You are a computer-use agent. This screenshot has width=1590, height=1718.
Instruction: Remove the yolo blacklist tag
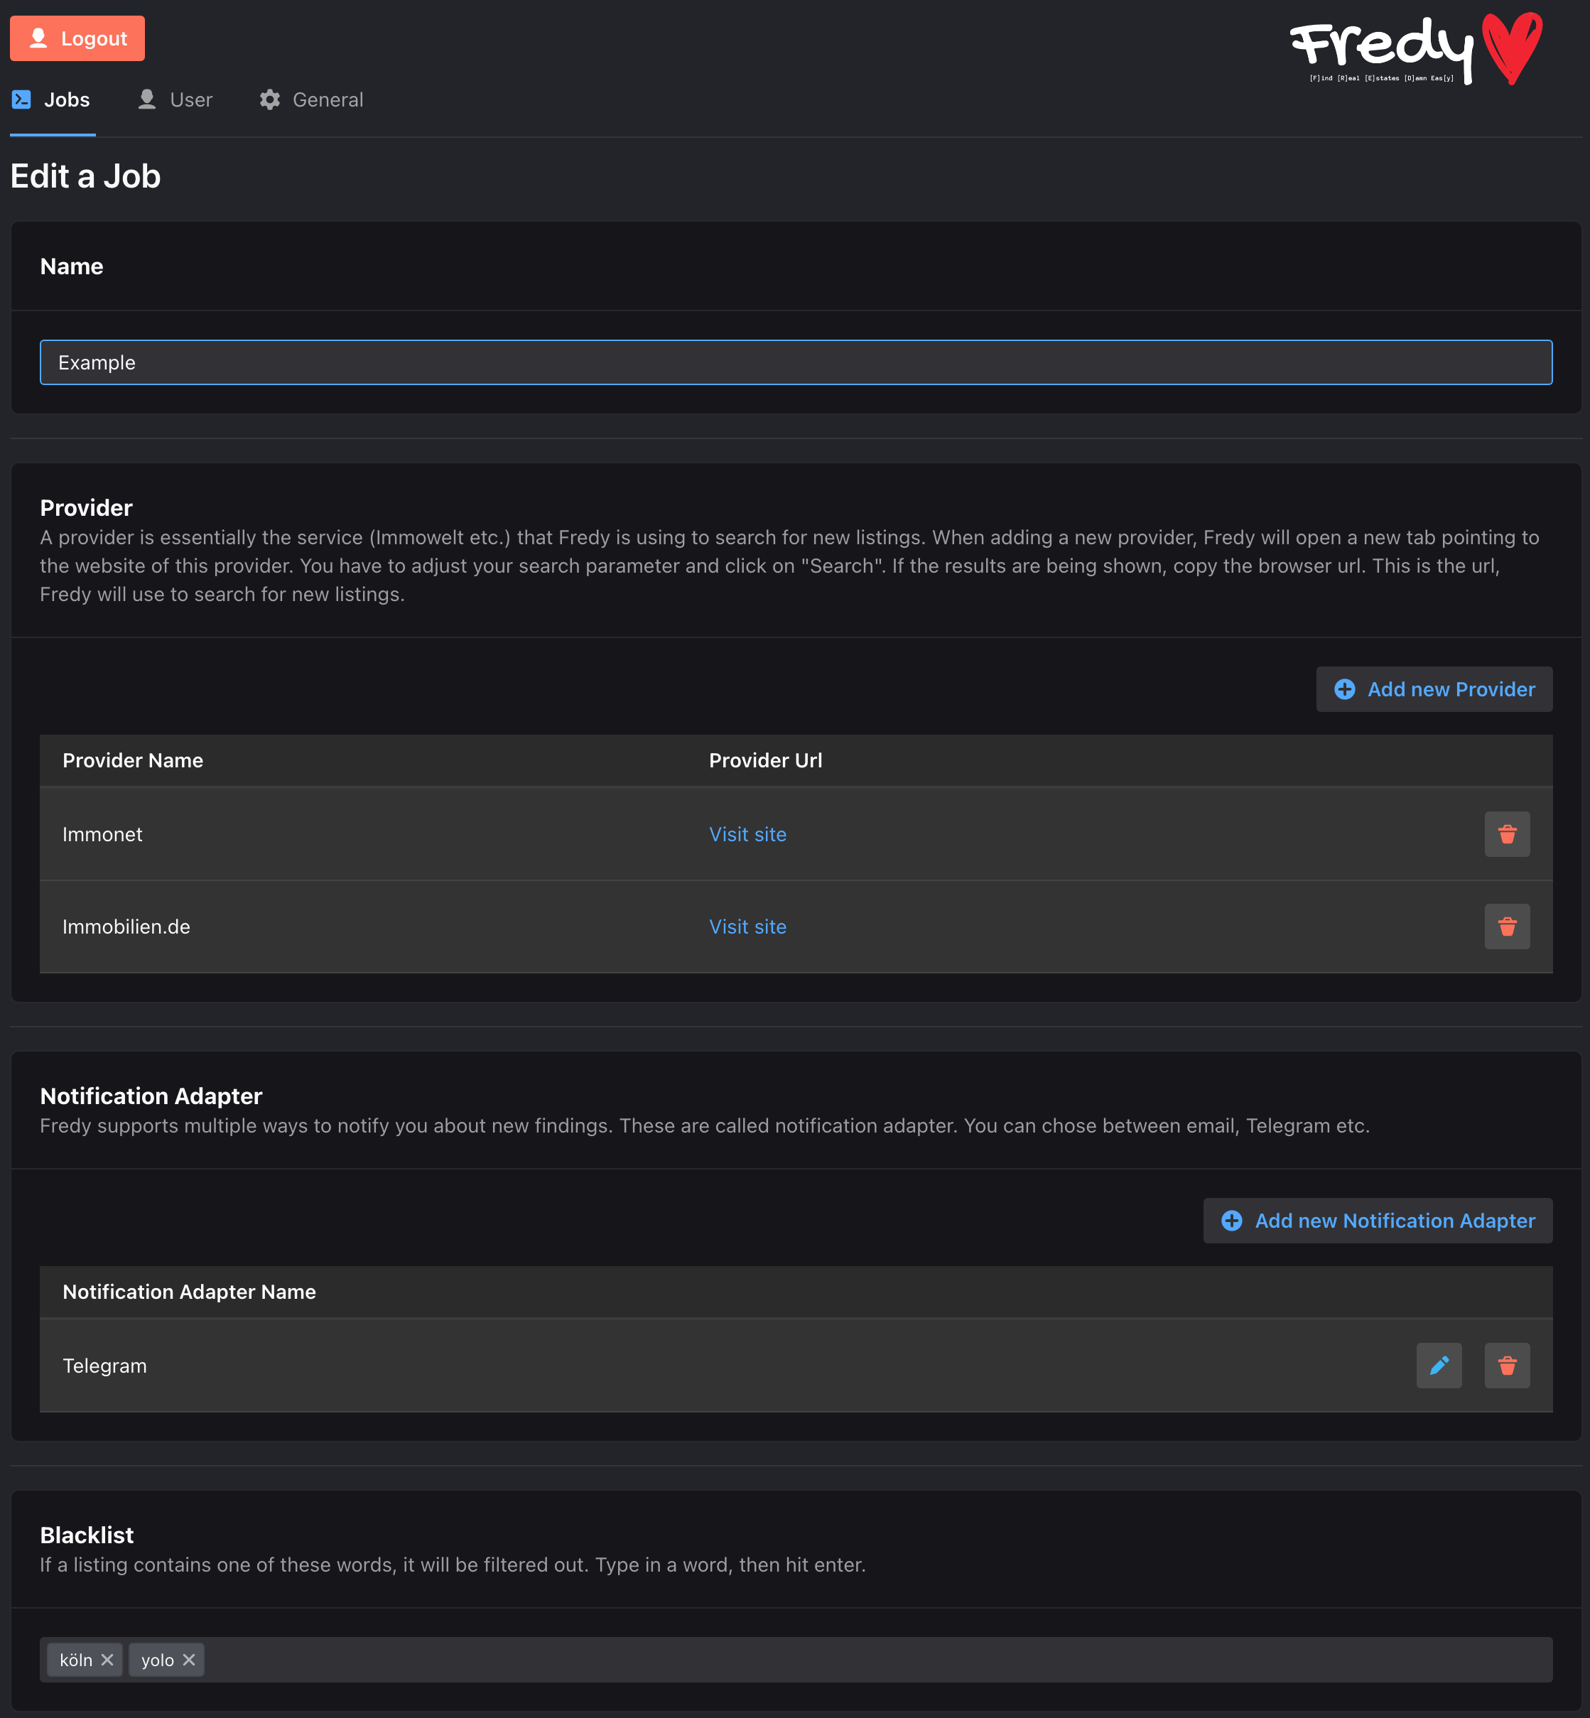189,1660
